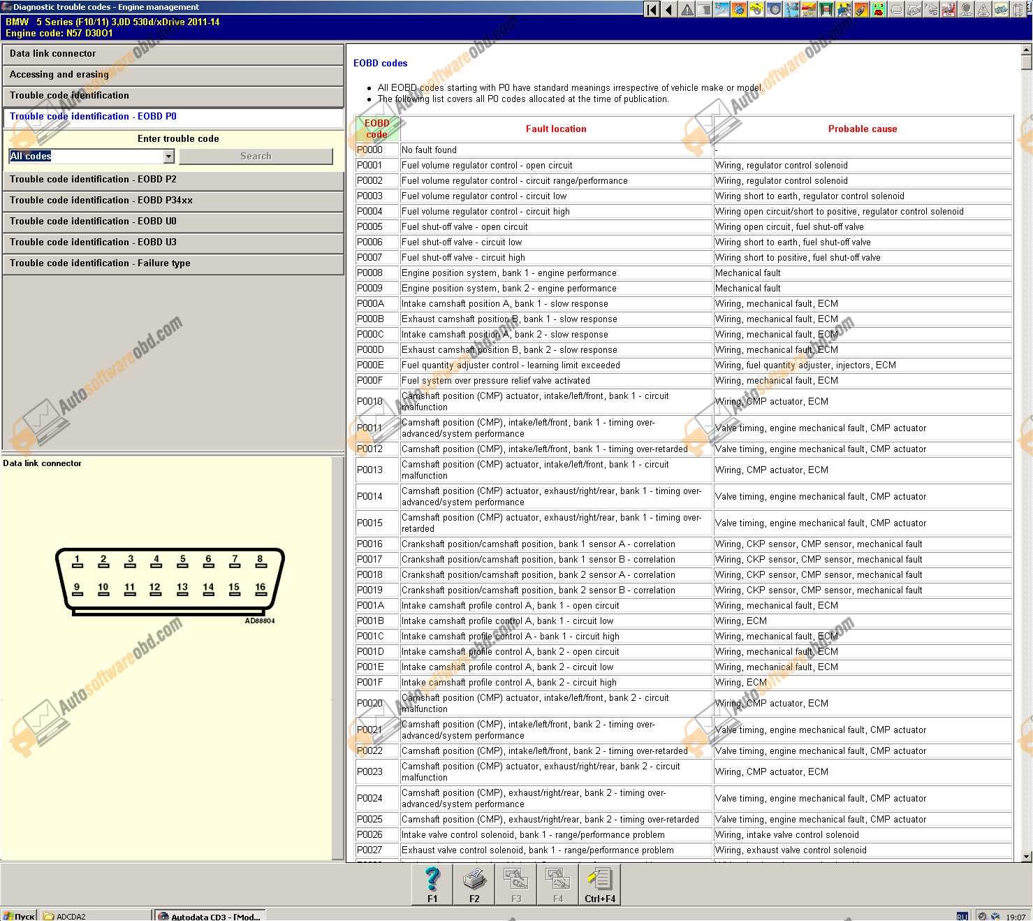Select Trouble code identification - Failure type
1033x921 pixels.
pos(173,263)
